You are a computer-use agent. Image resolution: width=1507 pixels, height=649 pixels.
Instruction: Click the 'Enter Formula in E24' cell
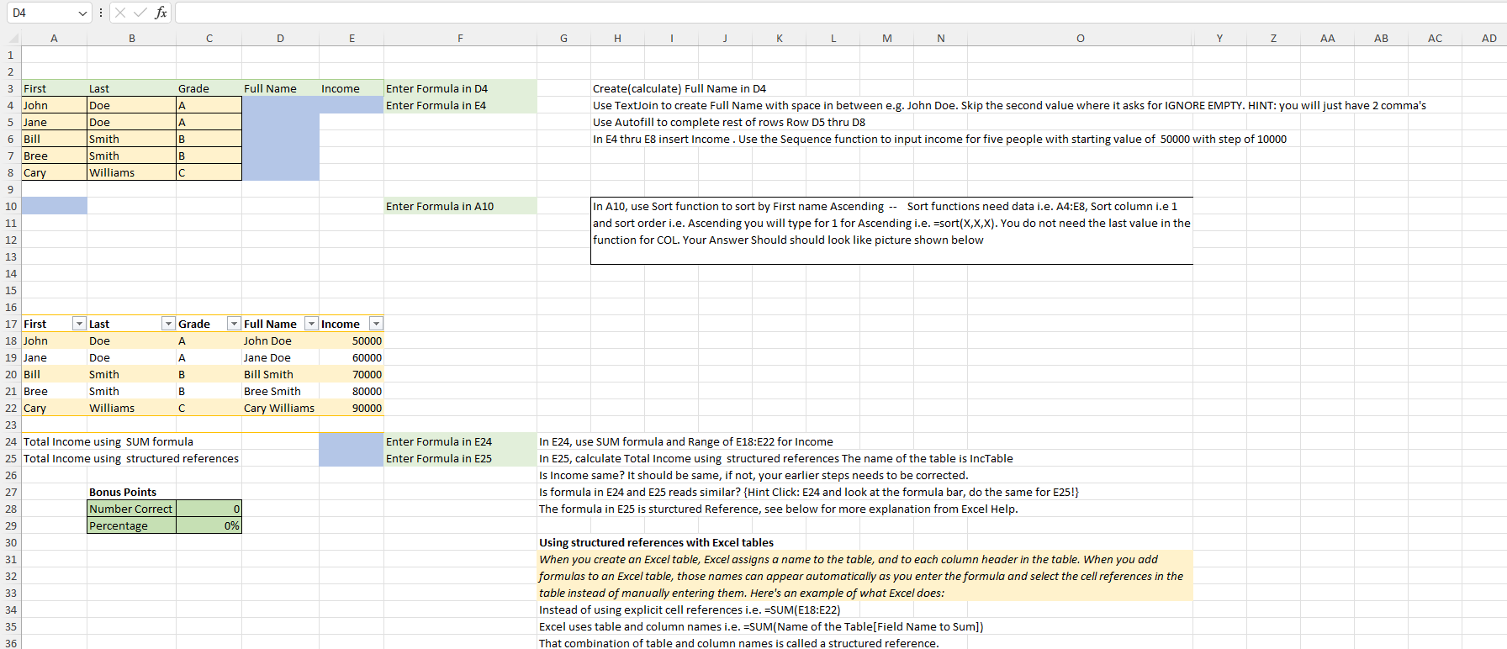(x=460, y=441)
